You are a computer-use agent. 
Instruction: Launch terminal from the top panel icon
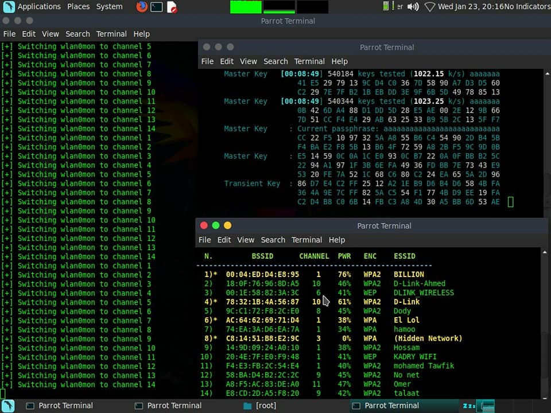click(x=156, y=7)
